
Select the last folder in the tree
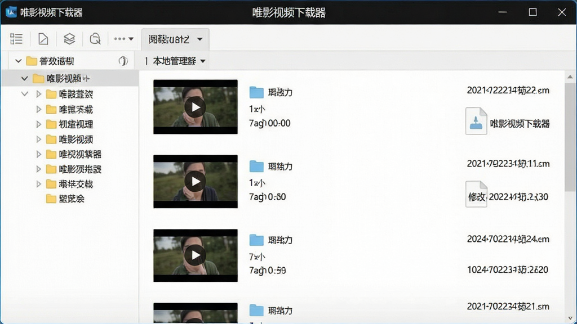click(x=65, y=199)
